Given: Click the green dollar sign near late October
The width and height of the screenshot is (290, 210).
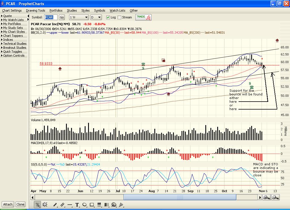Looking at the screenshot, I should point(250,83).
